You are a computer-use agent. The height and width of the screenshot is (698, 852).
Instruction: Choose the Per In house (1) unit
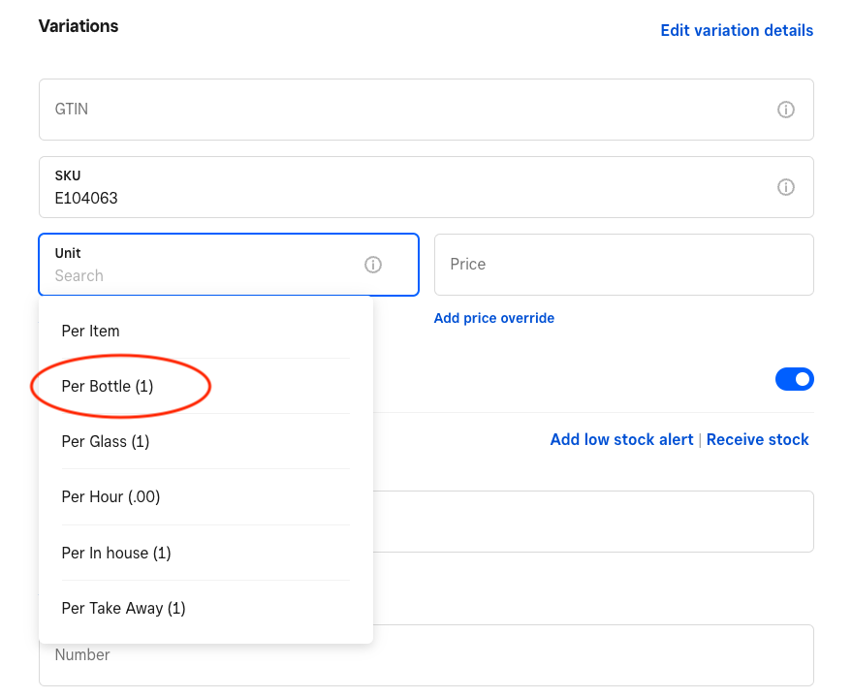(x=116, y=553)
